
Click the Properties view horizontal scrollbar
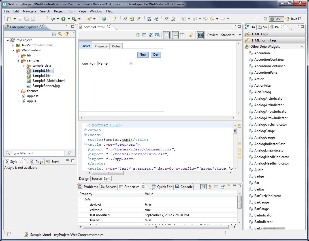(x=156, y=227)
